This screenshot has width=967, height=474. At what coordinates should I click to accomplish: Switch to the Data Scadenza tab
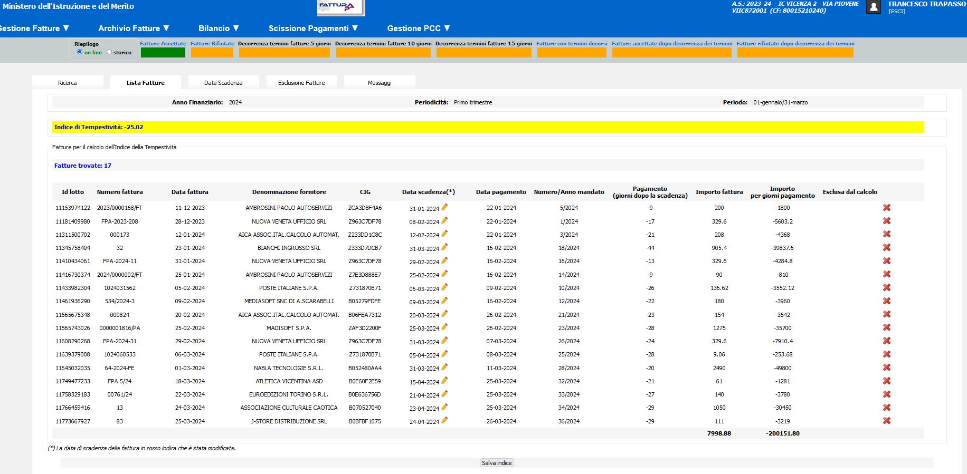pos(223,83)
